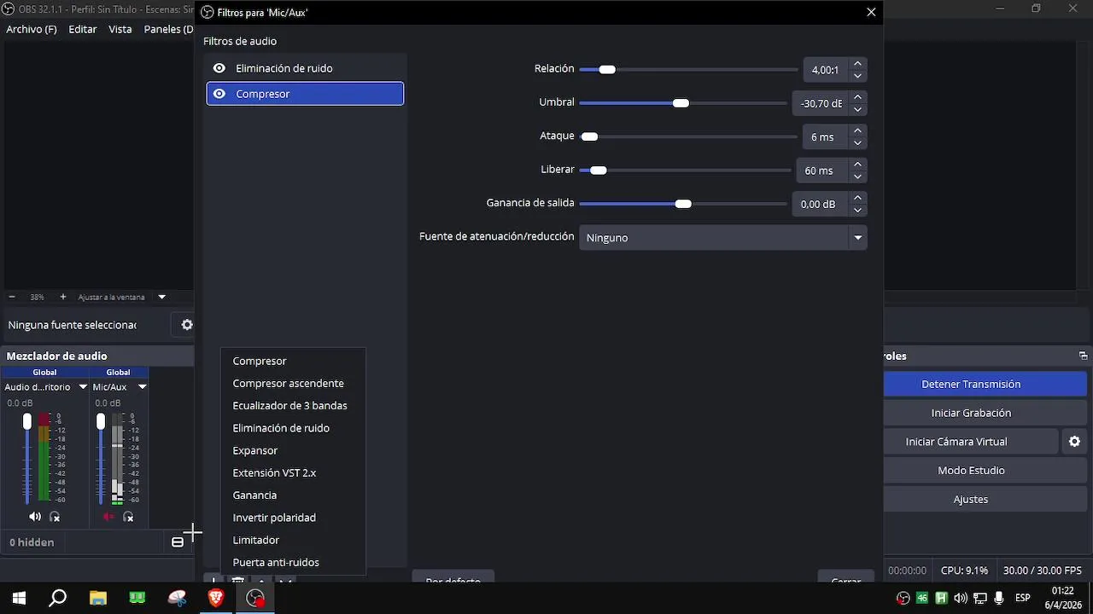Toggle monitoring headphone icon for Mic/Aux
Viewport: 1093px width, 614px height.
point(128,517)
